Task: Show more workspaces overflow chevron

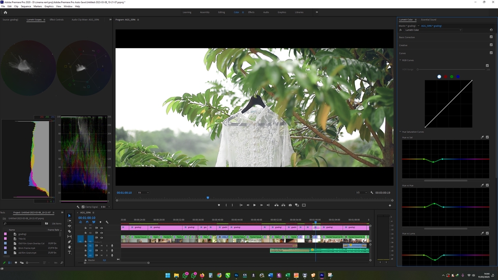Action: [316, 12]
